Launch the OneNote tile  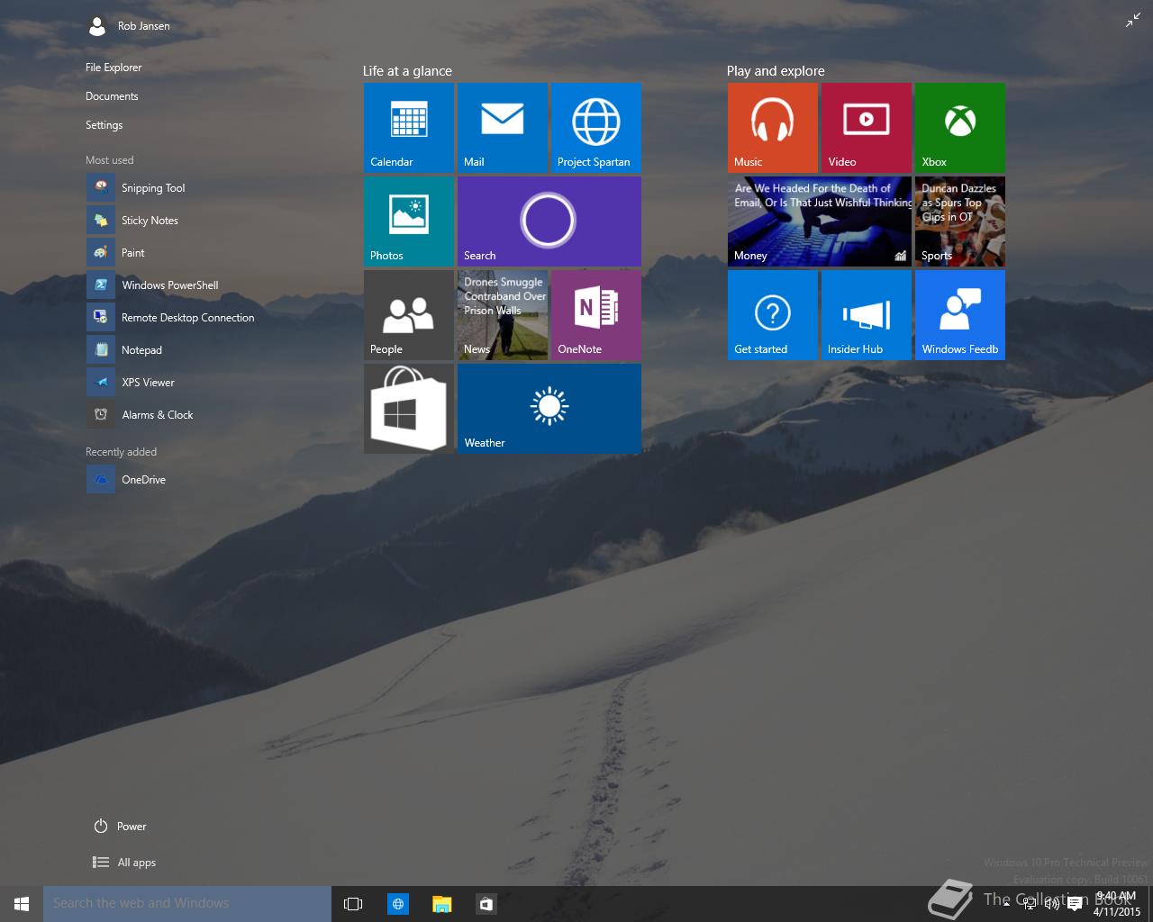(x=595, y=315)
